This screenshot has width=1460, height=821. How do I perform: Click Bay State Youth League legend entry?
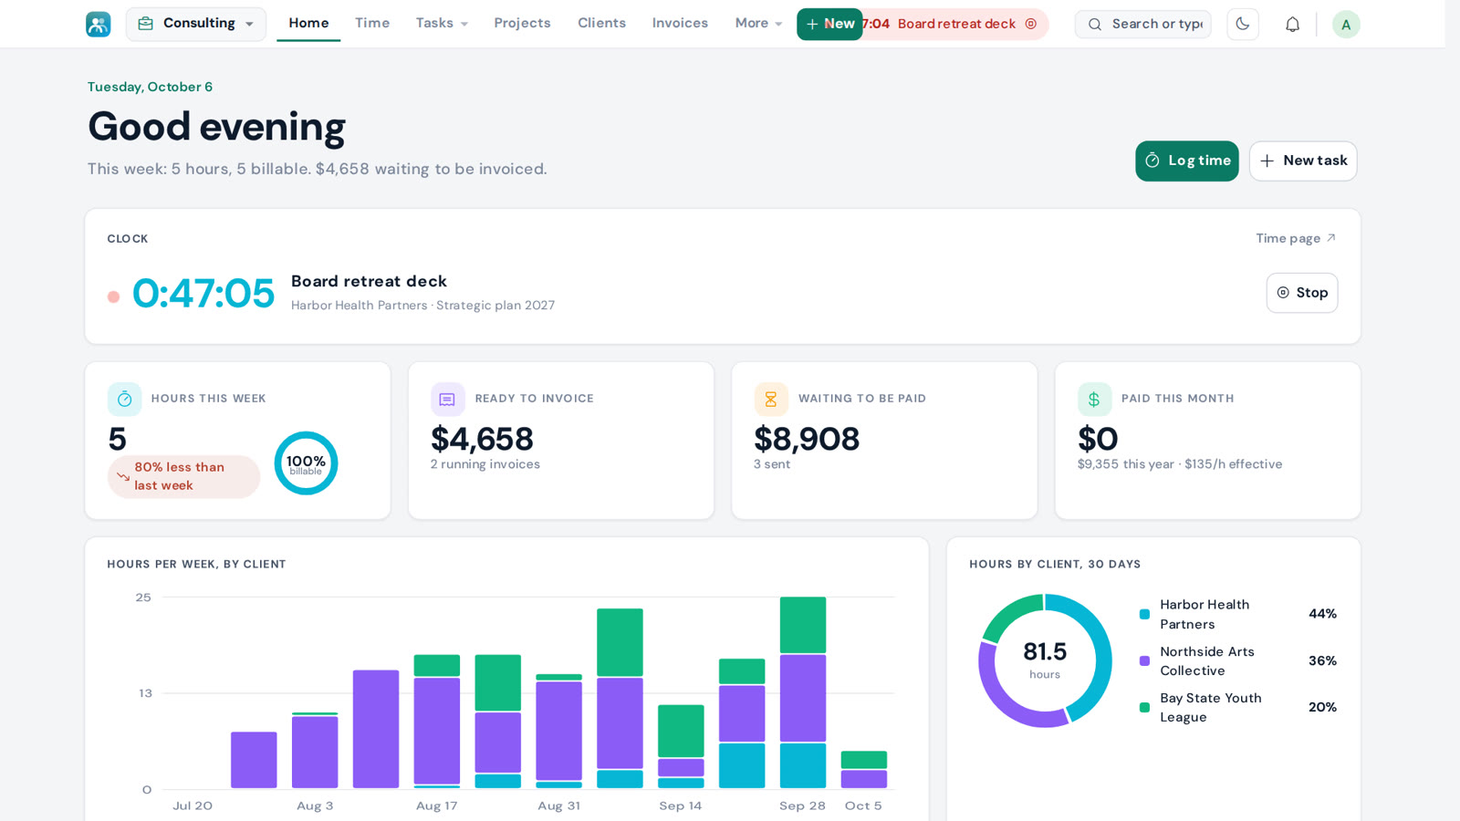[x=1238, y=707]
